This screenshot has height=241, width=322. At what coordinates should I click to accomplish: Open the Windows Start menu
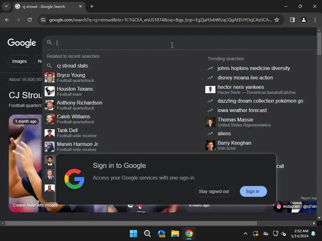(x=133, y=233)
